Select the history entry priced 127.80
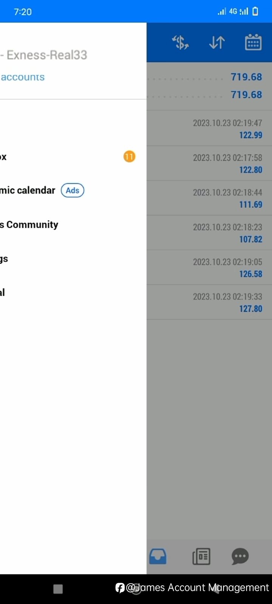 click(209, 302)
